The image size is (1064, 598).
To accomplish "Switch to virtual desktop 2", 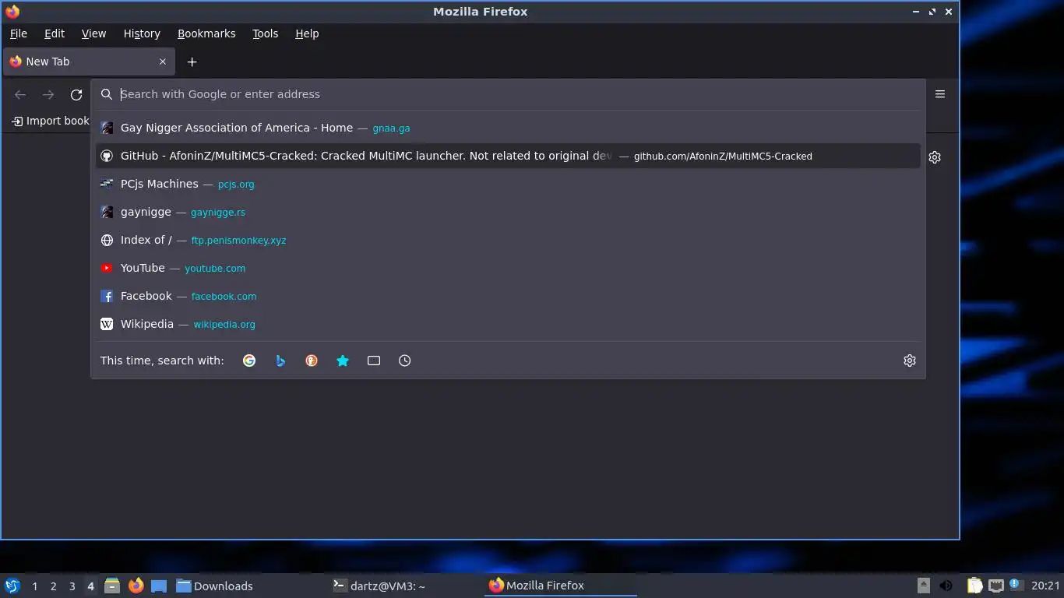I will click(x=53, y=586).
